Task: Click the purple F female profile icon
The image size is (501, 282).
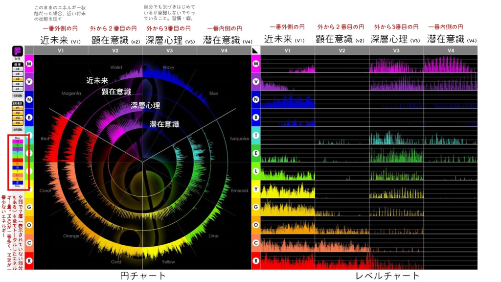Action: coord(17,51)
